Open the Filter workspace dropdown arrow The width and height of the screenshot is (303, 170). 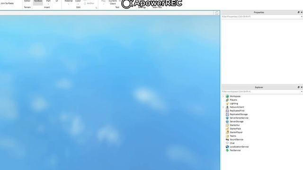tap(302, 92)
